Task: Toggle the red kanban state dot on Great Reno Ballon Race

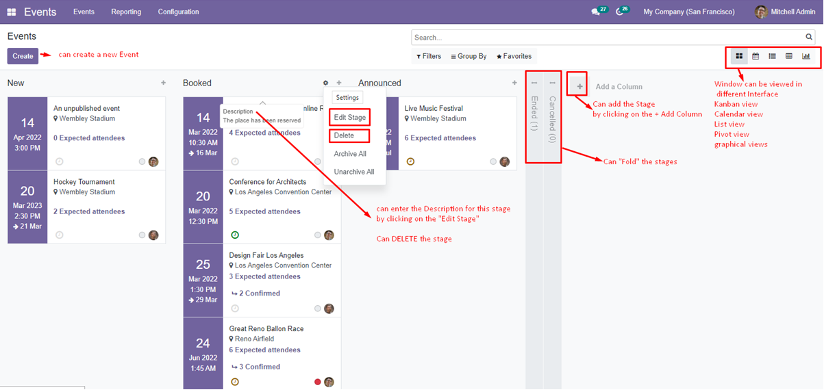Action: coord(318,382)
